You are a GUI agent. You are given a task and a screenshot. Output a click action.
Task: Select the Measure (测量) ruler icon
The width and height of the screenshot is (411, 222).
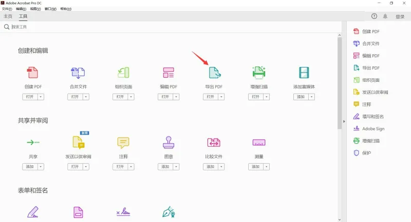click(x=259, y=142)
